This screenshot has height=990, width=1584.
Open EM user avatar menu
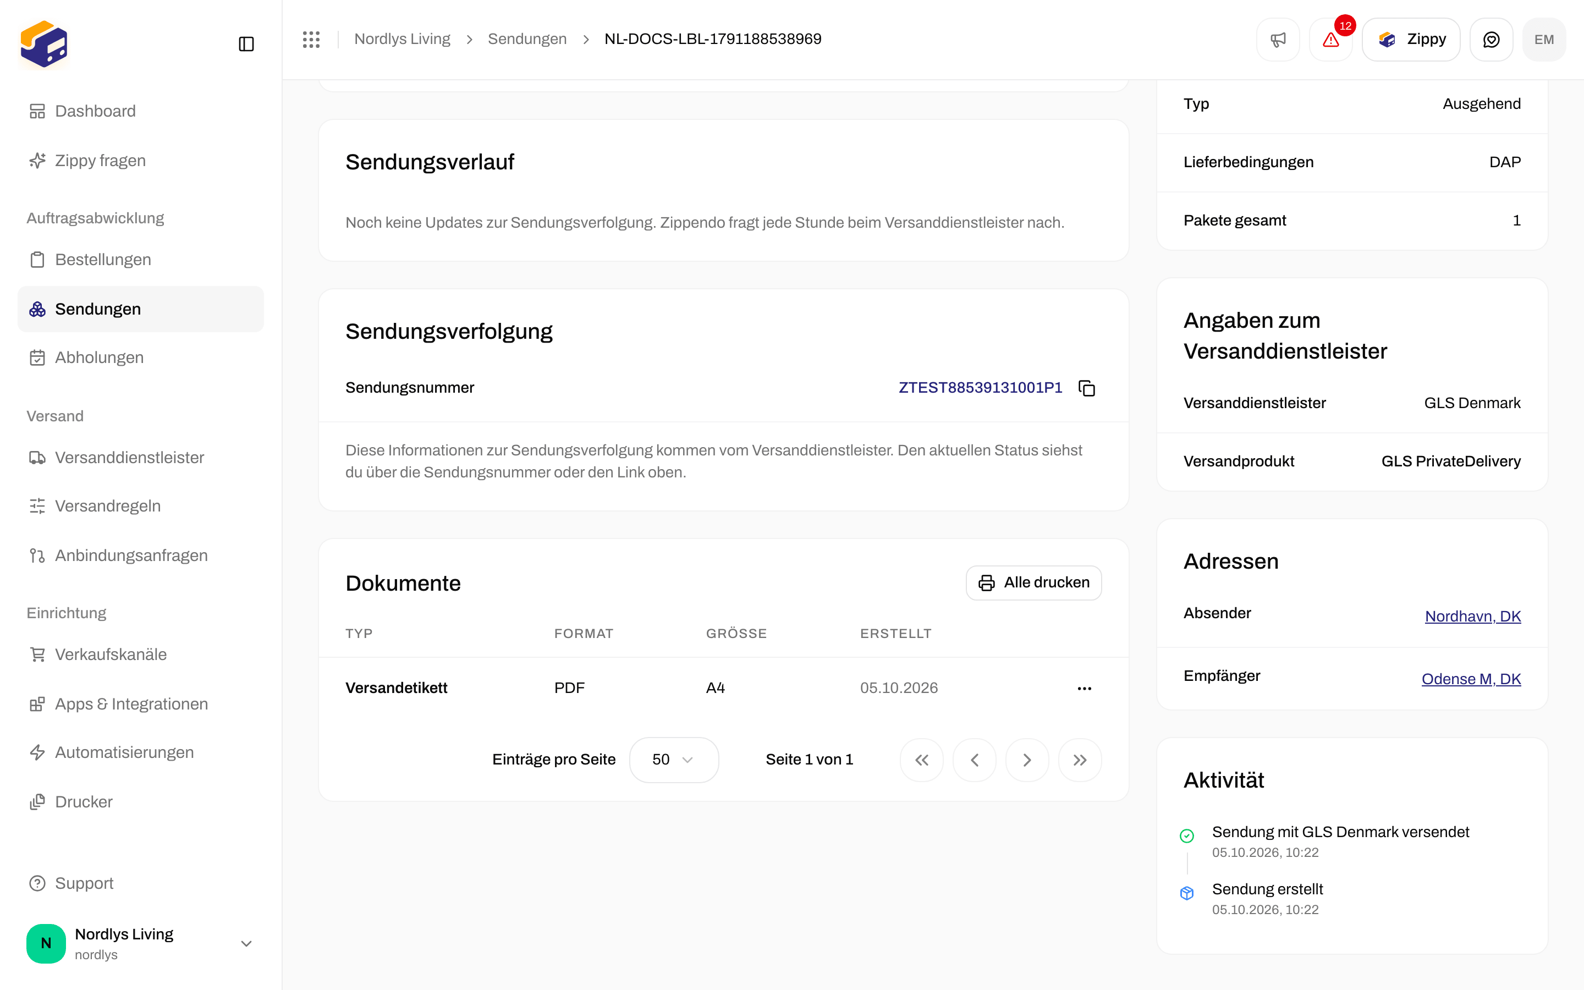tap(1544, 39)
